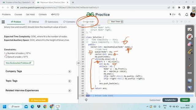Switch to Problem of the Day browser tab
This screenshot has width=196, height=110.
click(18, 2)
